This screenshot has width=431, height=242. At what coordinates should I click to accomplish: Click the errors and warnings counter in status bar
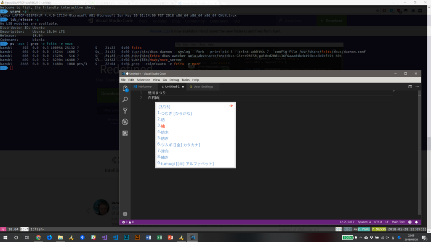point(128,222)
